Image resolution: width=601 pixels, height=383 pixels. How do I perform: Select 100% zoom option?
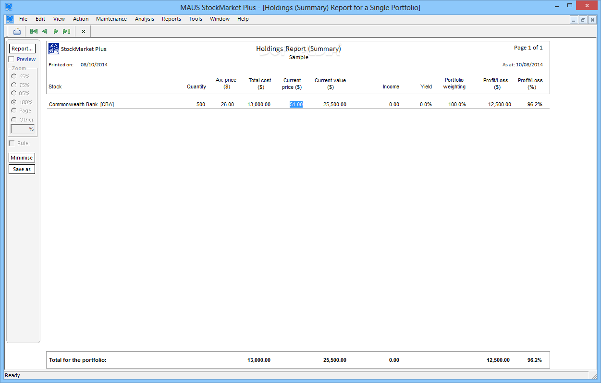tap(13, 102)
